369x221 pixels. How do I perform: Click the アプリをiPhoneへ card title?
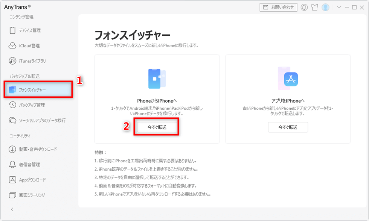point(288,101)
